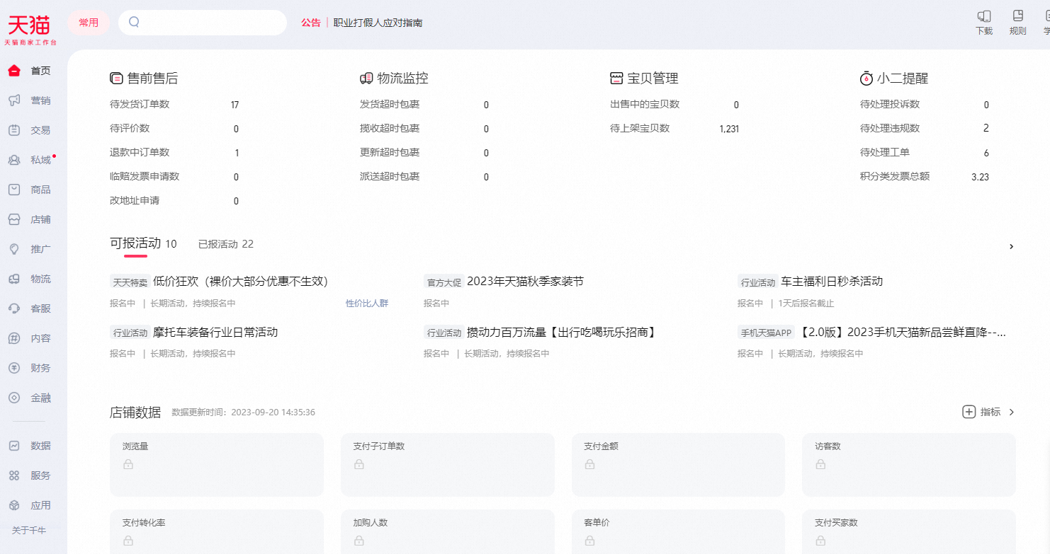Click 发货超时包裹 row
This screenshot has width=1050, height=554.
tap(424, 105)
